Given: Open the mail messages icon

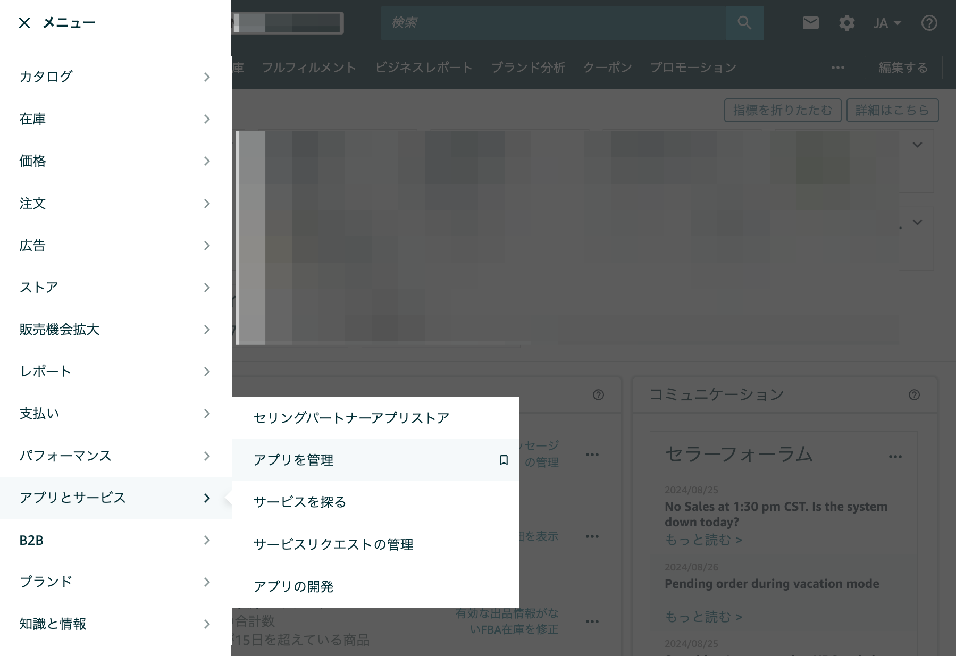Looking at the screenshot, I should pyautogui.click(x=810, y=23).
